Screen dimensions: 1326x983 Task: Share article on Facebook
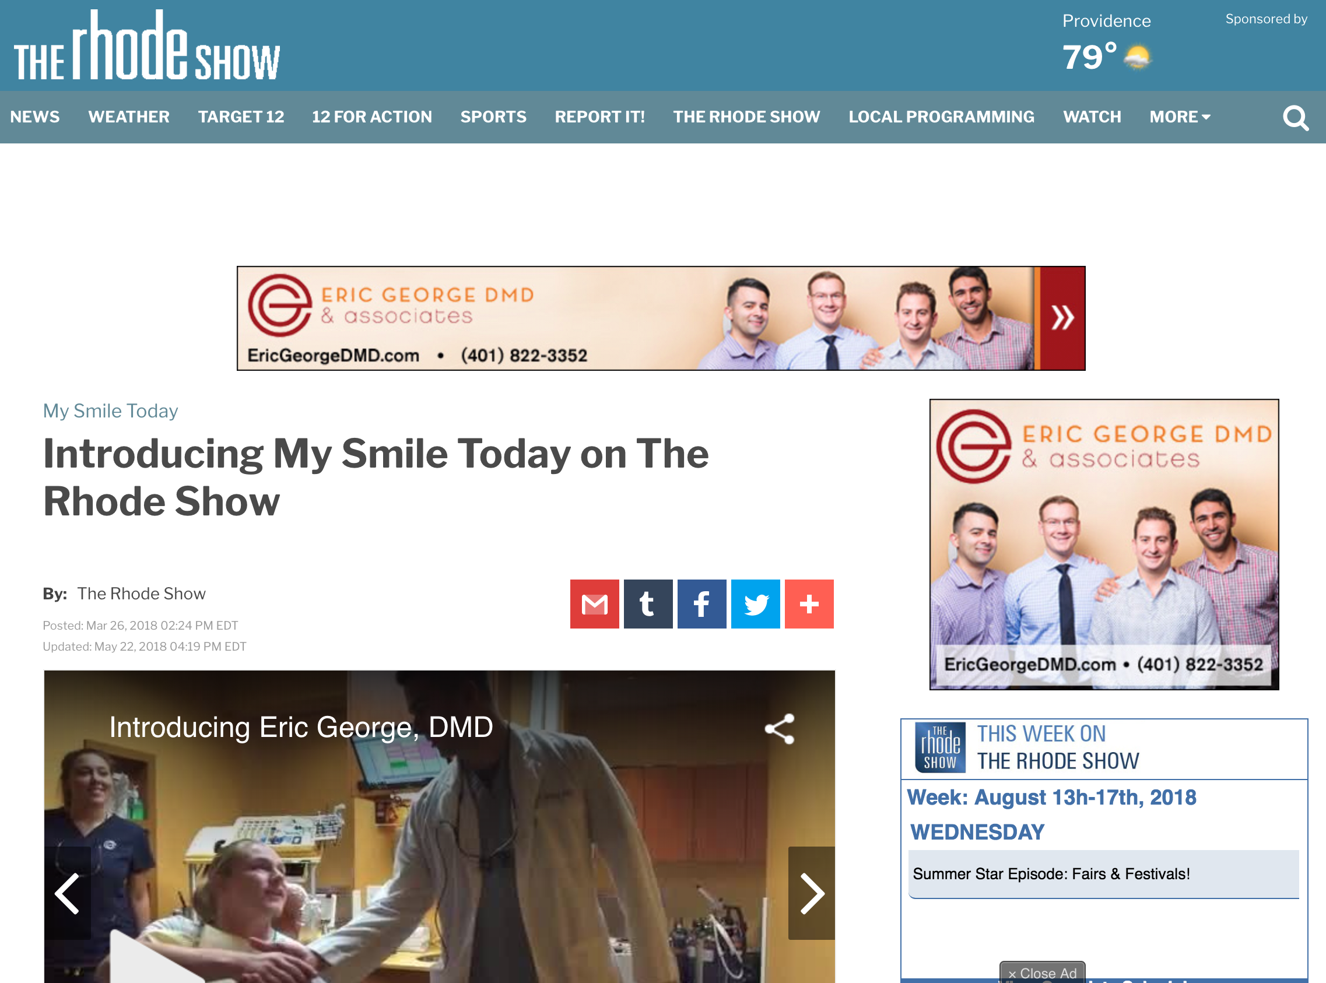tap(701, 604)
